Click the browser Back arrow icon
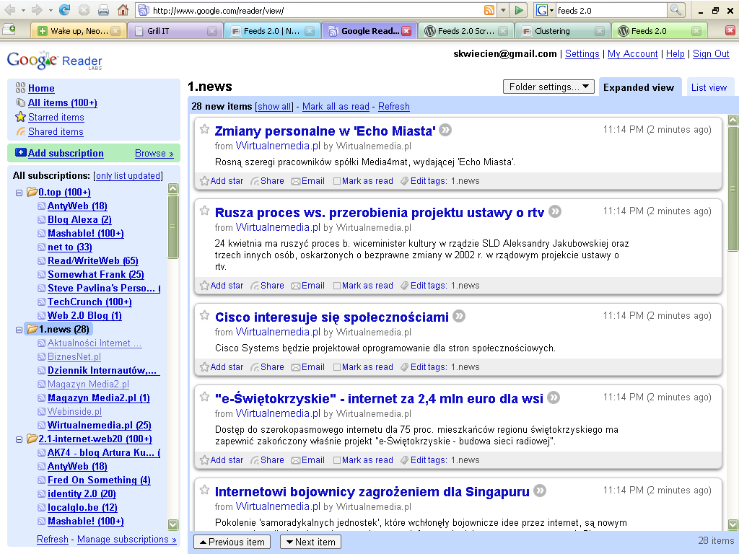Screen dimensions: 739x554 click(10, 10)
